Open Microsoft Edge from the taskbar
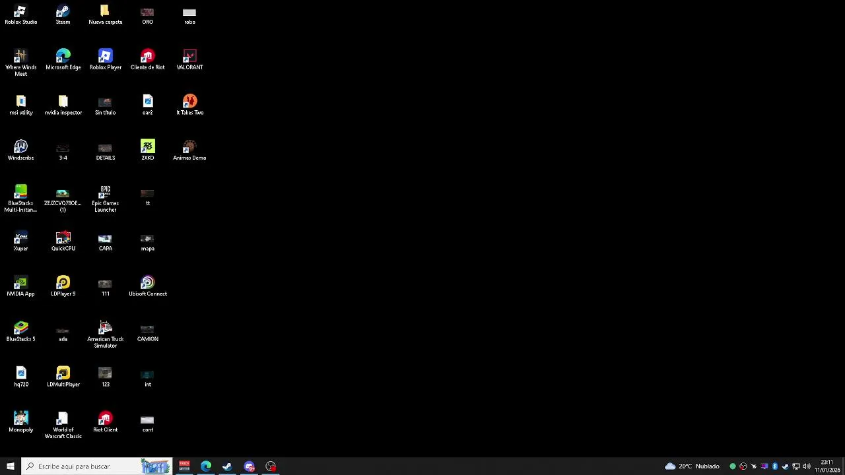Image resolution: width=845 pixels, height=475 pixels. click(x=206, y=466)
